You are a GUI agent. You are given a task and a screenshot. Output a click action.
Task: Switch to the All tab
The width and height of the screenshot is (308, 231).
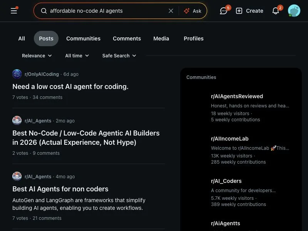tap(22, 38)
